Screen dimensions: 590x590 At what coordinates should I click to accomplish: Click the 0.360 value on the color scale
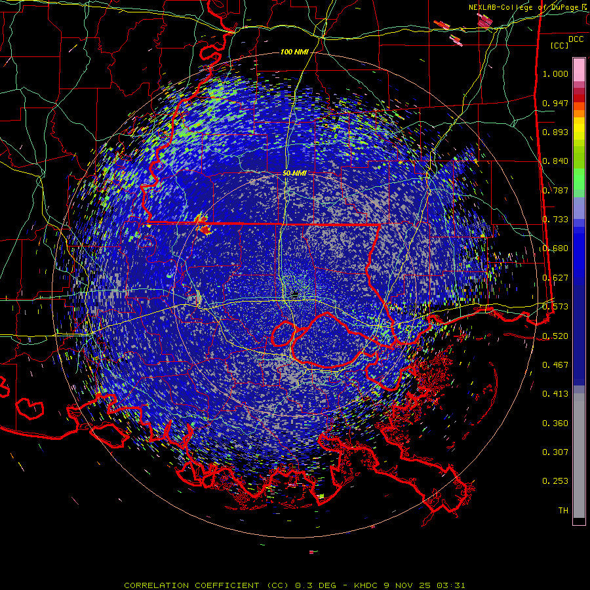pos(555,423)
